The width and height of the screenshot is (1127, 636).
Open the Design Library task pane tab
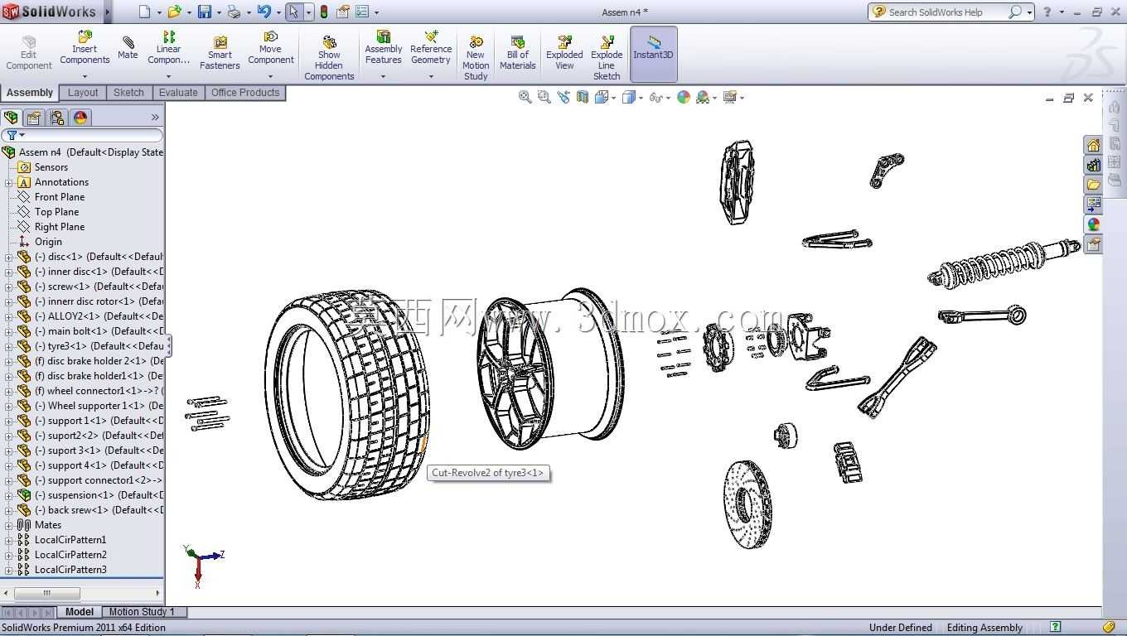(1094, 165)
